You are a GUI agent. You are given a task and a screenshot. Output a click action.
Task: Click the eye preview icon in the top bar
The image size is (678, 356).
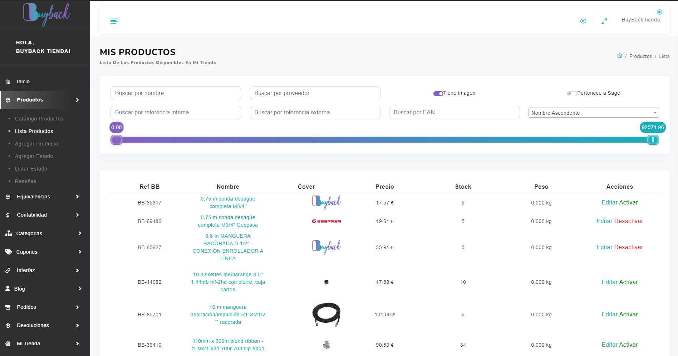click(x=583, y=21)
